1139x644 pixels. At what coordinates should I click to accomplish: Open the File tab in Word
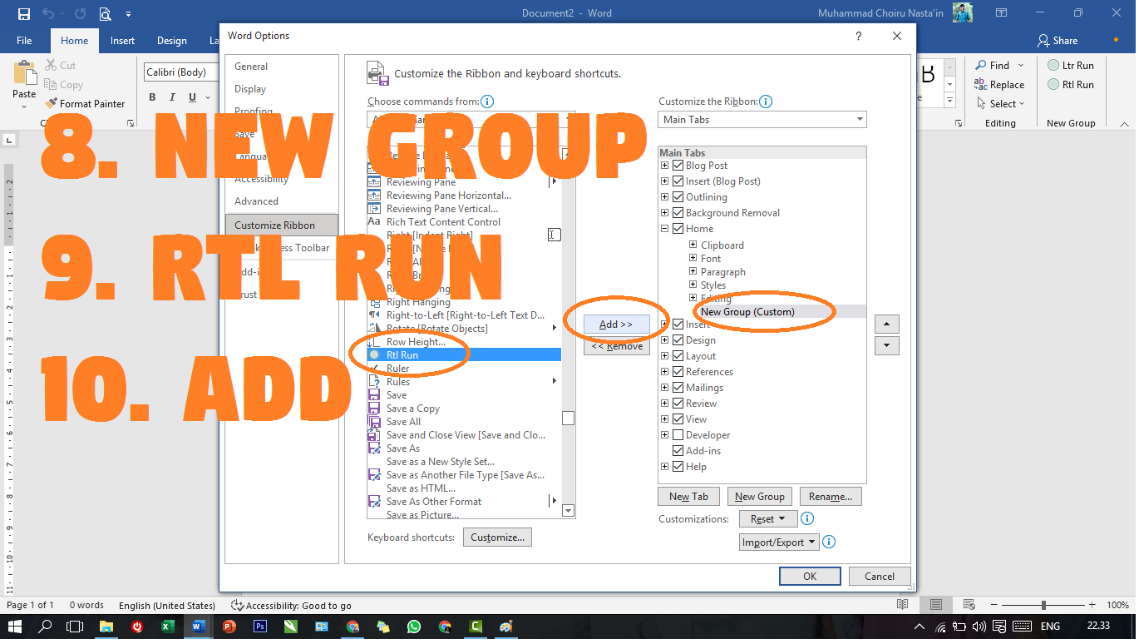tap(24, 41)
